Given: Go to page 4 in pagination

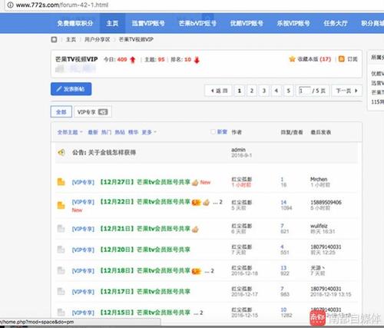Looking at the screenshot, I should point(276,91).
